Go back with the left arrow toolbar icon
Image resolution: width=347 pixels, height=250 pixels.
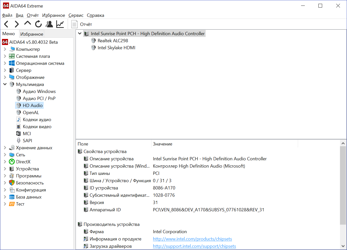(7, 24)
